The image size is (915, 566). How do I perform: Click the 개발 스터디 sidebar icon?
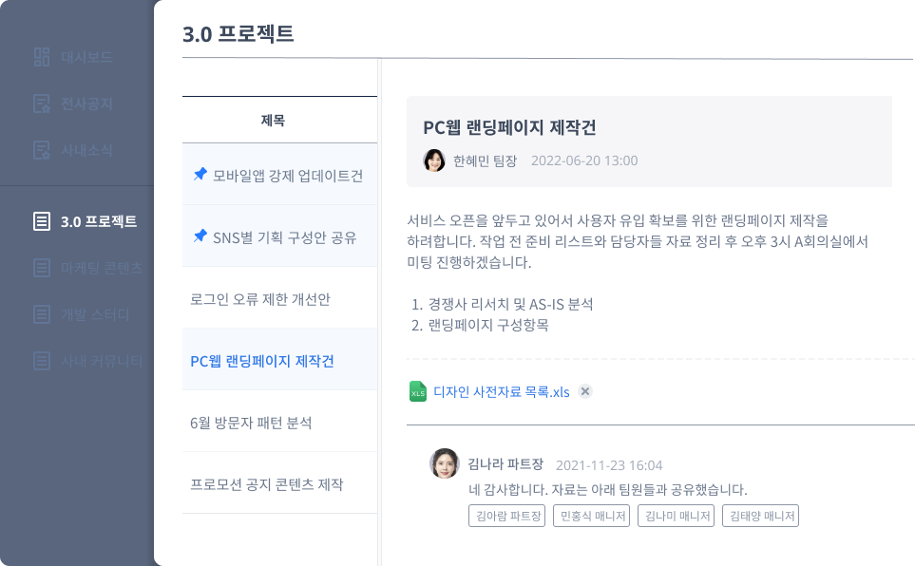(41, 314)
